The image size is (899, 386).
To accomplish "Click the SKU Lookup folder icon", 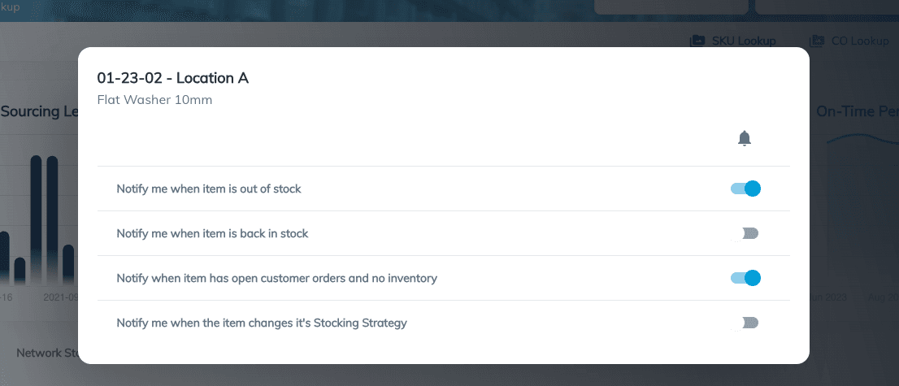I will pos(697,41).
